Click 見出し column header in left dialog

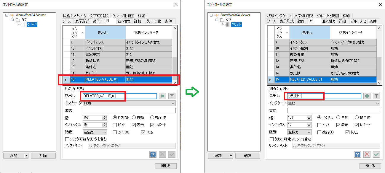pos(105,32)
